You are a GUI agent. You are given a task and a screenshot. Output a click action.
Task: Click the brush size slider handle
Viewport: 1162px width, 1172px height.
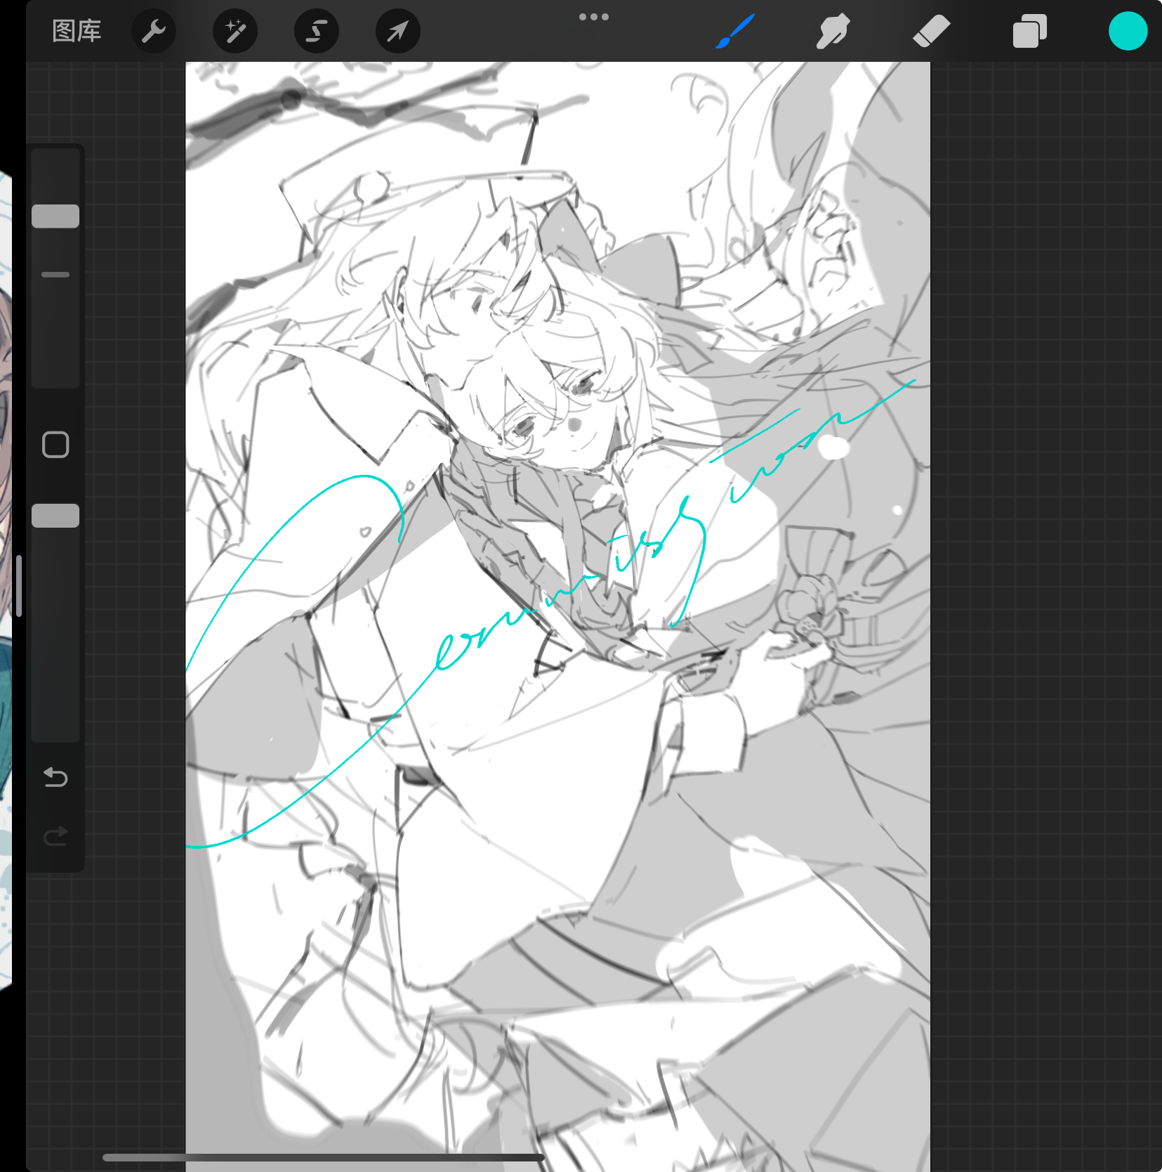tap(55, 216)
